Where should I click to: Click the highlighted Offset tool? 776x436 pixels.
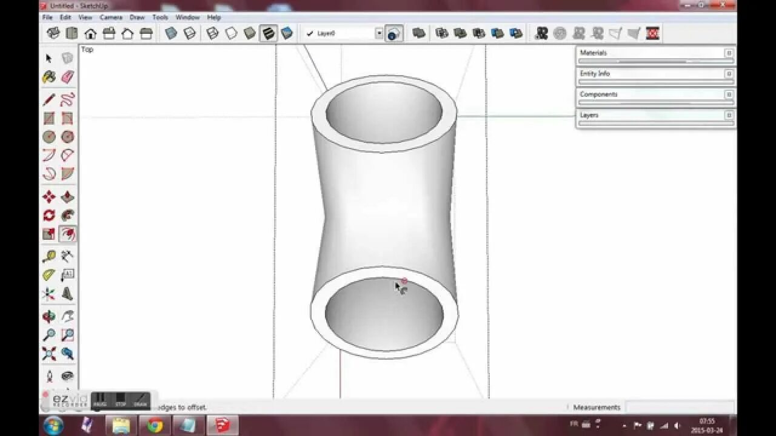67,234
